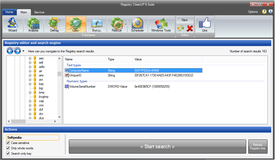Image resolution: width=275 pixels, height=160 pixels.
Task: Click the blue info icon
Action: [x=271, y=11]
